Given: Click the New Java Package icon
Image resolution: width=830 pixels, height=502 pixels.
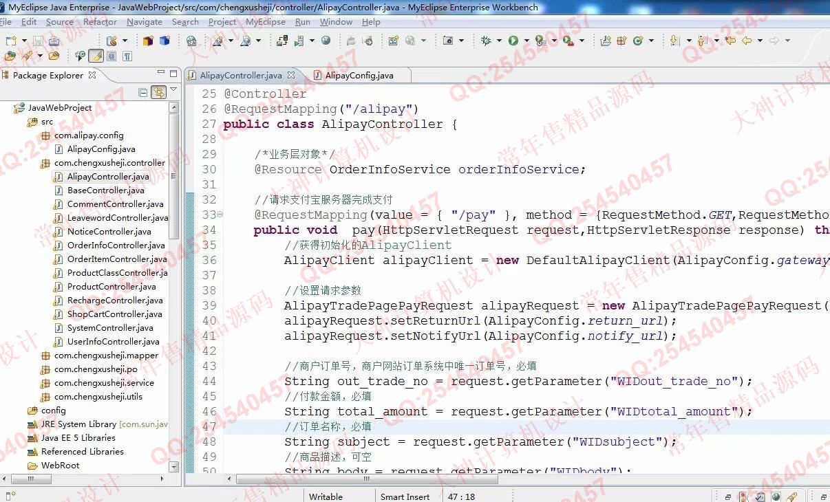Looking at the screenshot, I should pos(621,41).
